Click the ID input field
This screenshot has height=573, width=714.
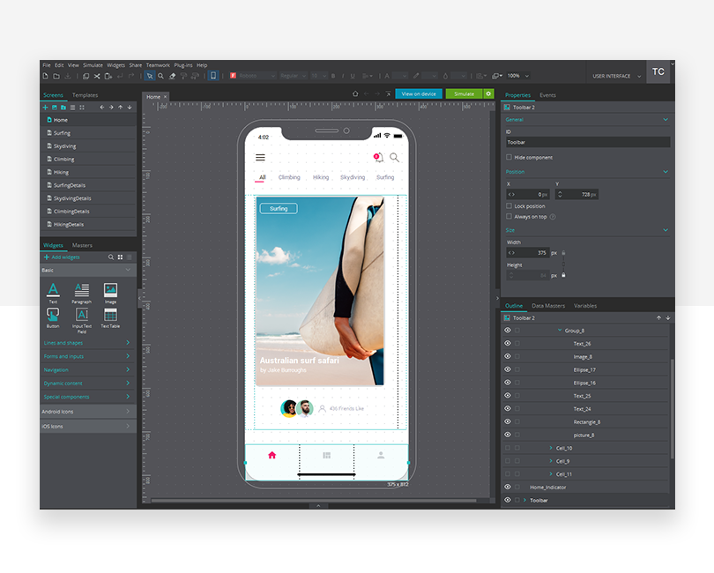tap(587, 142)
